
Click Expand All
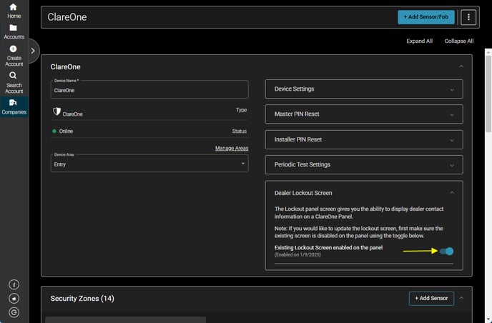(x=419, y=41)
